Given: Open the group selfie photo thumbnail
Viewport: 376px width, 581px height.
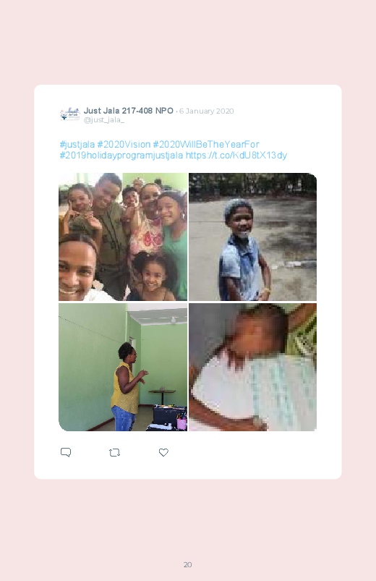Looking at the screenshot, I should (123, 237).
